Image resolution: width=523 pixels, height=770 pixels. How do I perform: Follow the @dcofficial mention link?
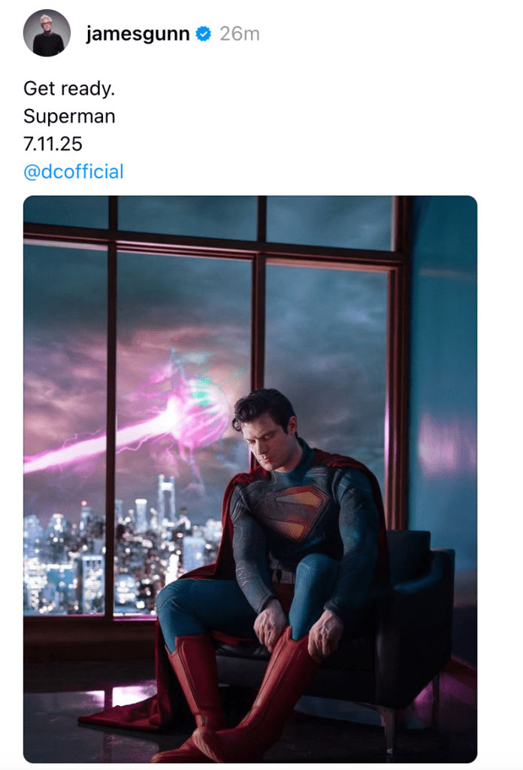pyautogui.click(x=73, y=171)
